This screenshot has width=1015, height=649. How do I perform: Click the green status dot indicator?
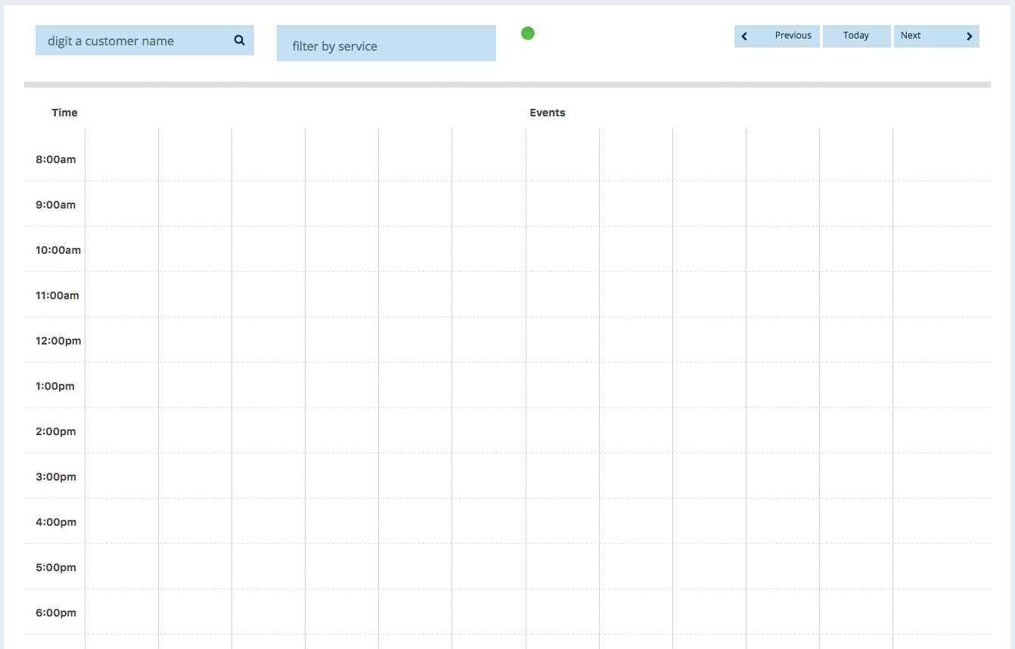pyautogui.click(x=528, y=33)
